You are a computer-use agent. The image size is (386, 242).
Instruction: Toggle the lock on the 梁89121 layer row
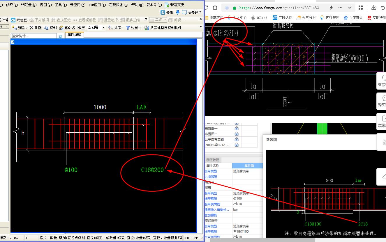coord(236,145)
